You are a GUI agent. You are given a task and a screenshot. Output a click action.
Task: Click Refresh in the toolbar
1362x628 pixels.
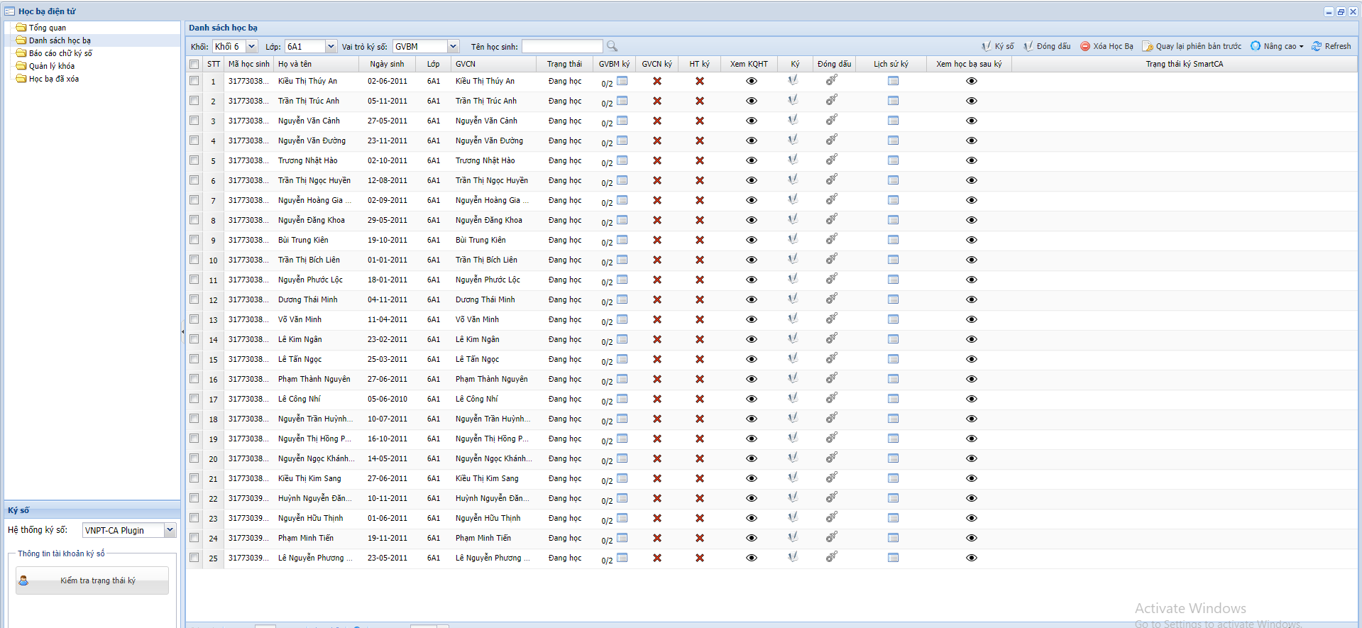(1331, 46)
